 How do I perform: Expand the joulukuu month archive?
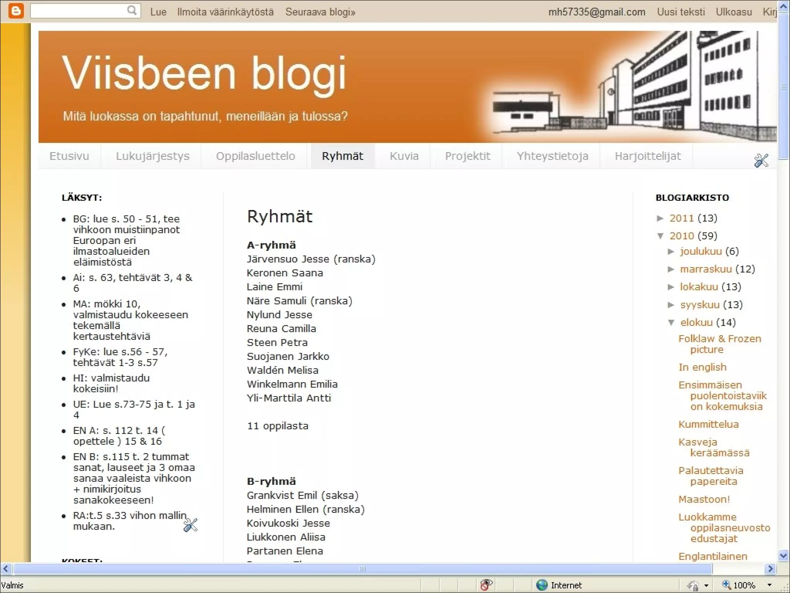point(671,252)
